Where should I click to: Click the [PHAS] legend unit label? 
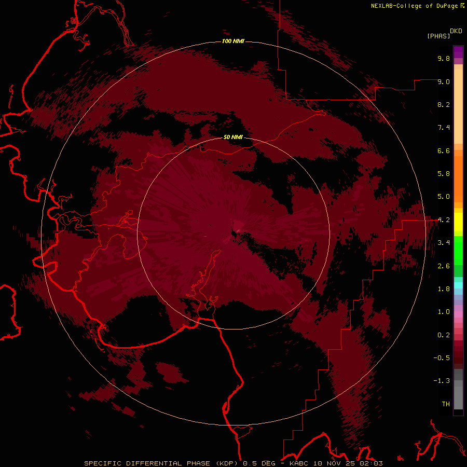pyautogui.click(x=438, y=36)
